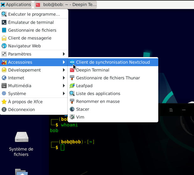Click the Nextcloud sync client icon

click(72, 62)
